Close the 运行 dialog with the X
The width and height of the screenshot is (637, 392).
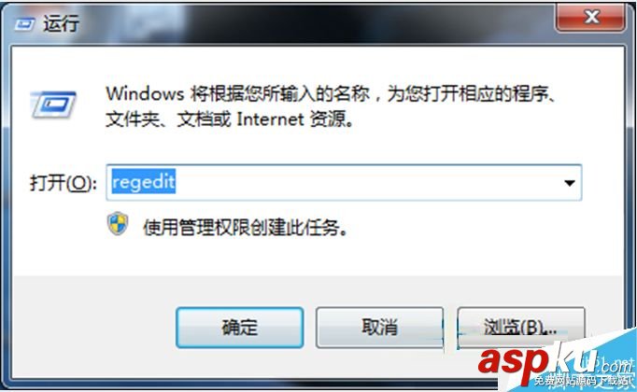(591, 17)
